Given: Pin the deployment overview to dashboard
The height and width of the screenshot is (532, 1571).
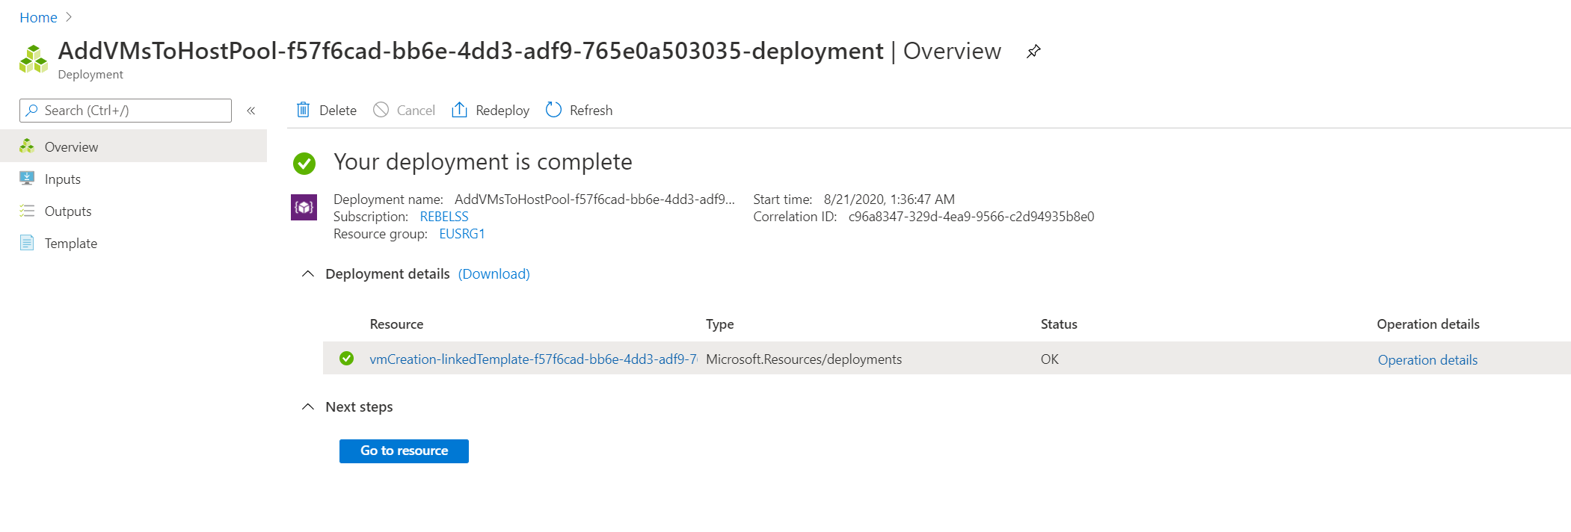Looking at the screenshot, I should (x=1033, y=52).
